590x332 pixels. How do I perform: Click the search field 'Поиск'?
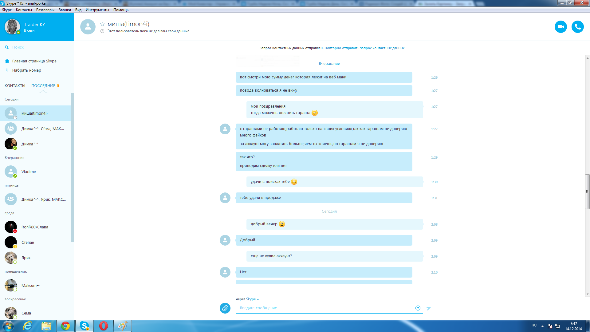(x=37, y=47)
